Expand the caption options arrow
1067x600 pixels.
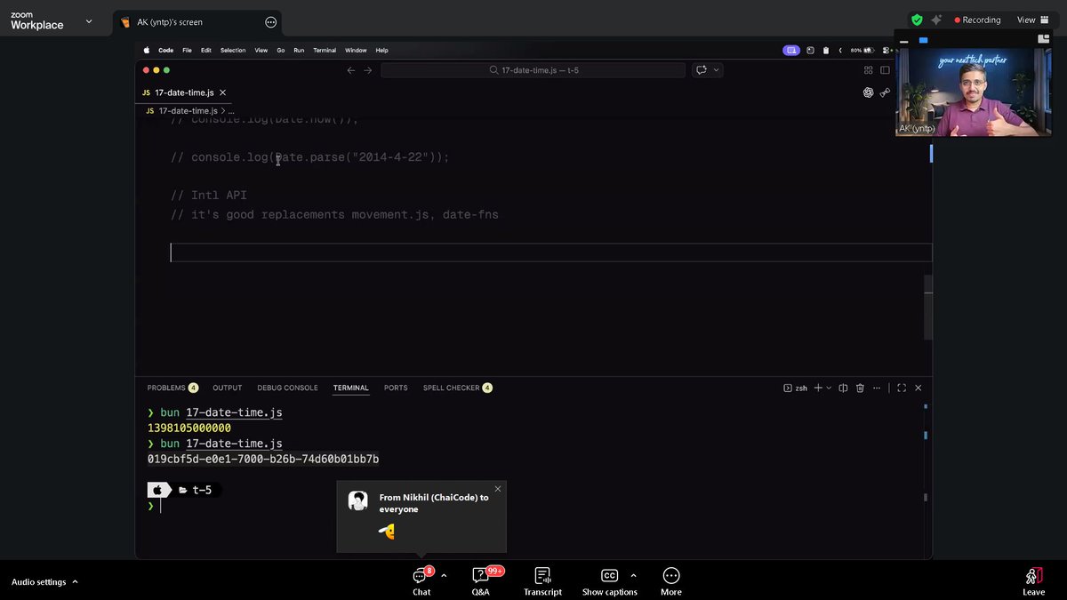[x=633, y=575]
